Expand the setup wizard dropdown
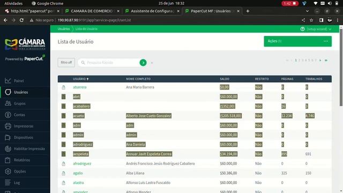343x193 pixels. tap(319, 29)
